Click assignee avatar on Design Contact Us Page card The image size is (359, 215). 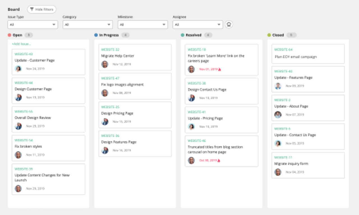coord(191,98)
